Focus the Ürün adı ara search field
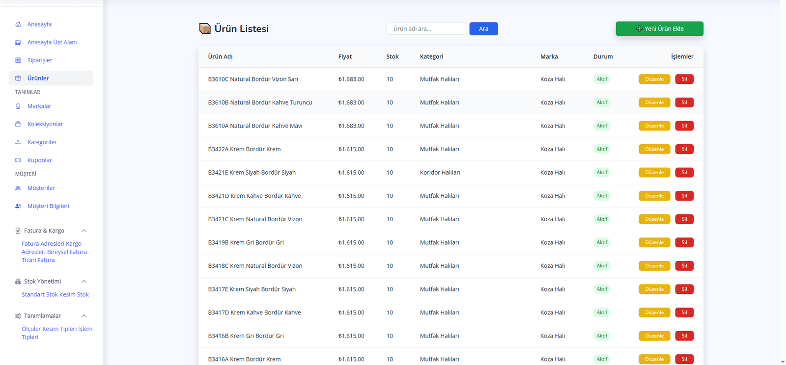 pos(426,29)
